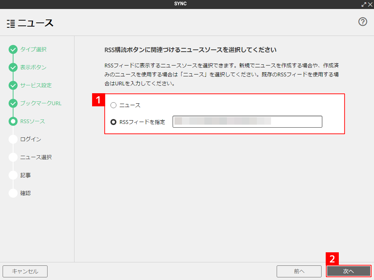Select the ニュース選択 step label
Screen dimensions: 374x280
point(36,157)
